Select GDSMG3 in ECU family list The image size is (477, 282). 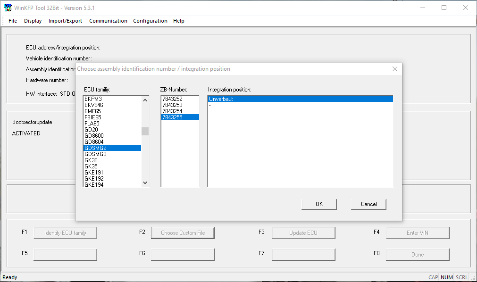tap(112, 154)
